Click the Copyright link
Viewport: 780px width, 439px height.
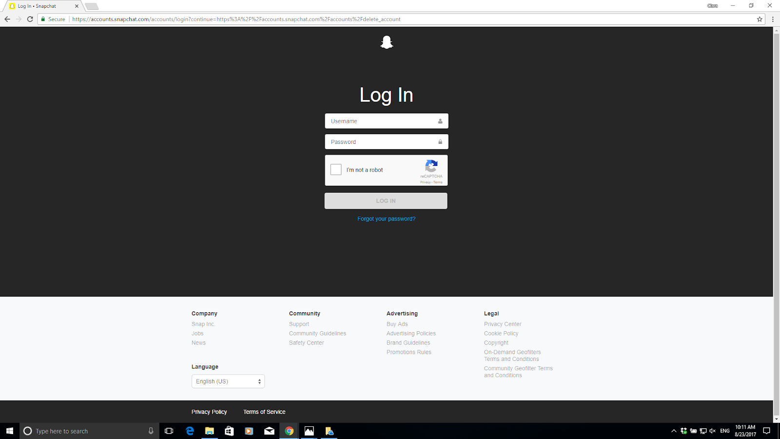coord(496,343)
